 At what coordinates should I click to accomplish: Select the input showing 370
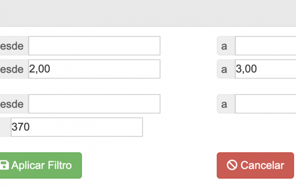coord(77,127)
